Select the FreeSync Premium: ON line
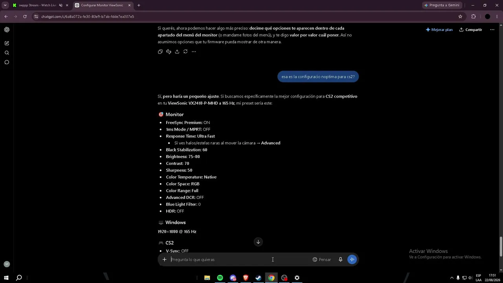 point(188,123)
